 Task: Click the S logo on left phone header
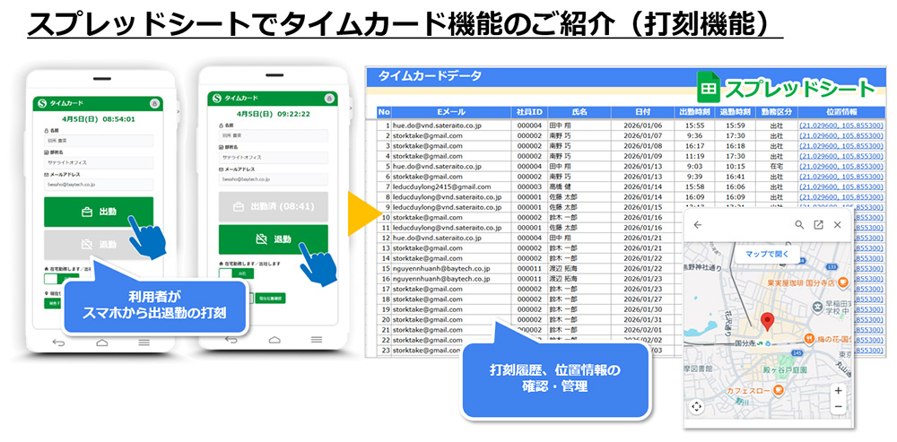click(41, 103)
